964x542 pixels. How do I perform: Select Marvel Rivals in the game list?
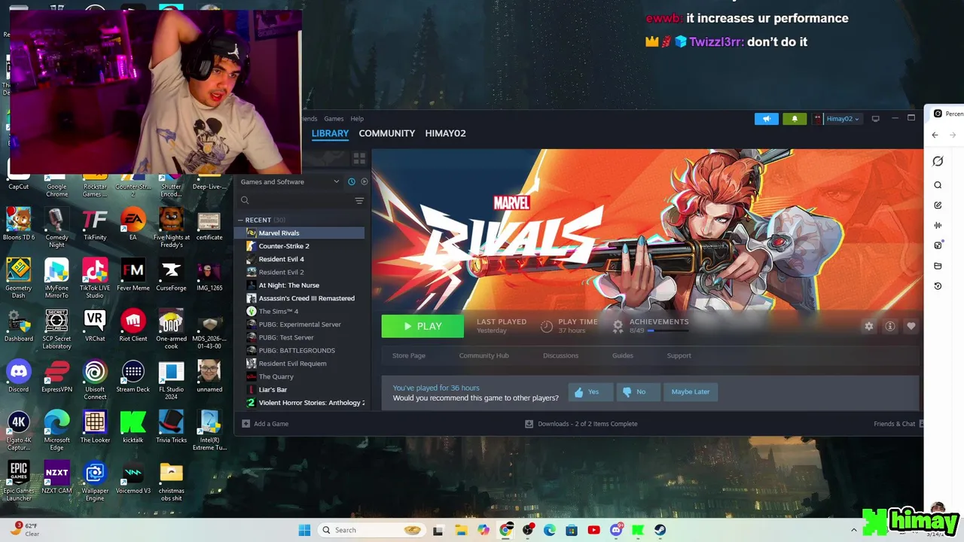coord(301,233)
